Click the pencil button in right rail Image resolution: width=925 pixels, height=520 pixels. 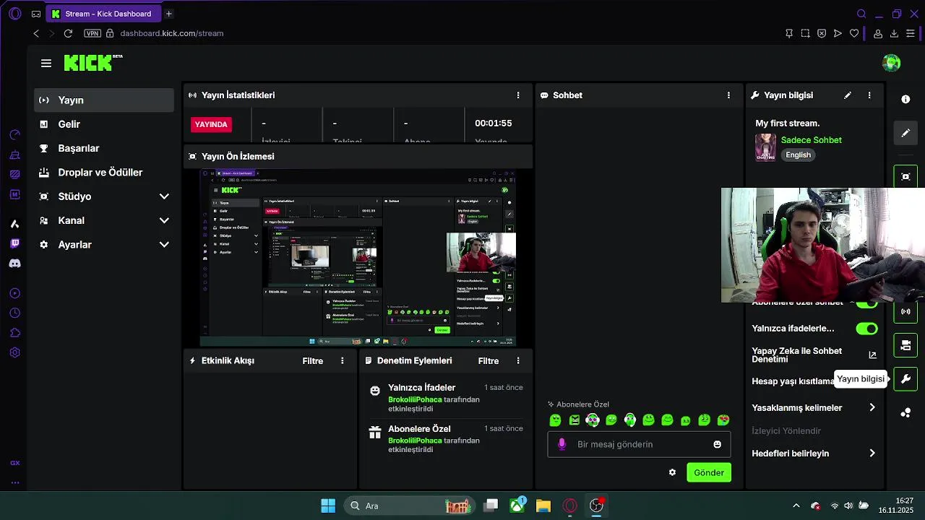tap(905, 133)
